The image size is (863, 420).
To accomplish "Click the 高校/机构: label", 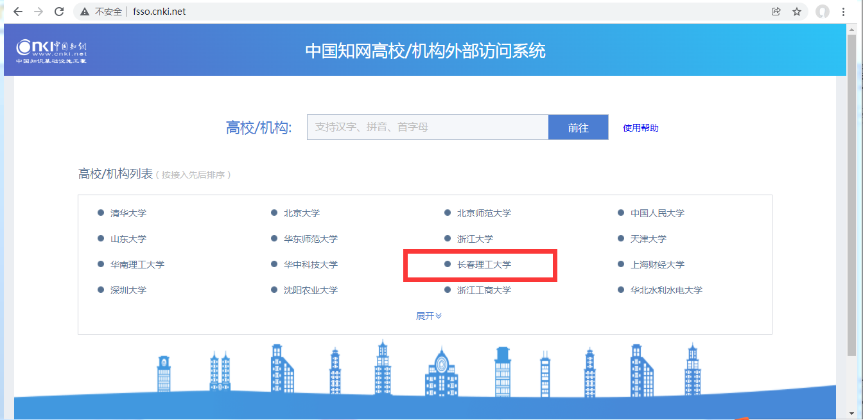I will pos(259,127).
